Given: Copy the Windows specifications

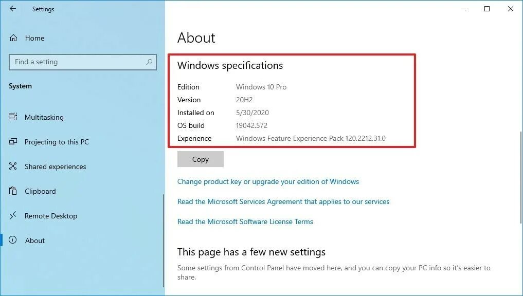Looking at the screenshot, I should click(x=201, y=159).
